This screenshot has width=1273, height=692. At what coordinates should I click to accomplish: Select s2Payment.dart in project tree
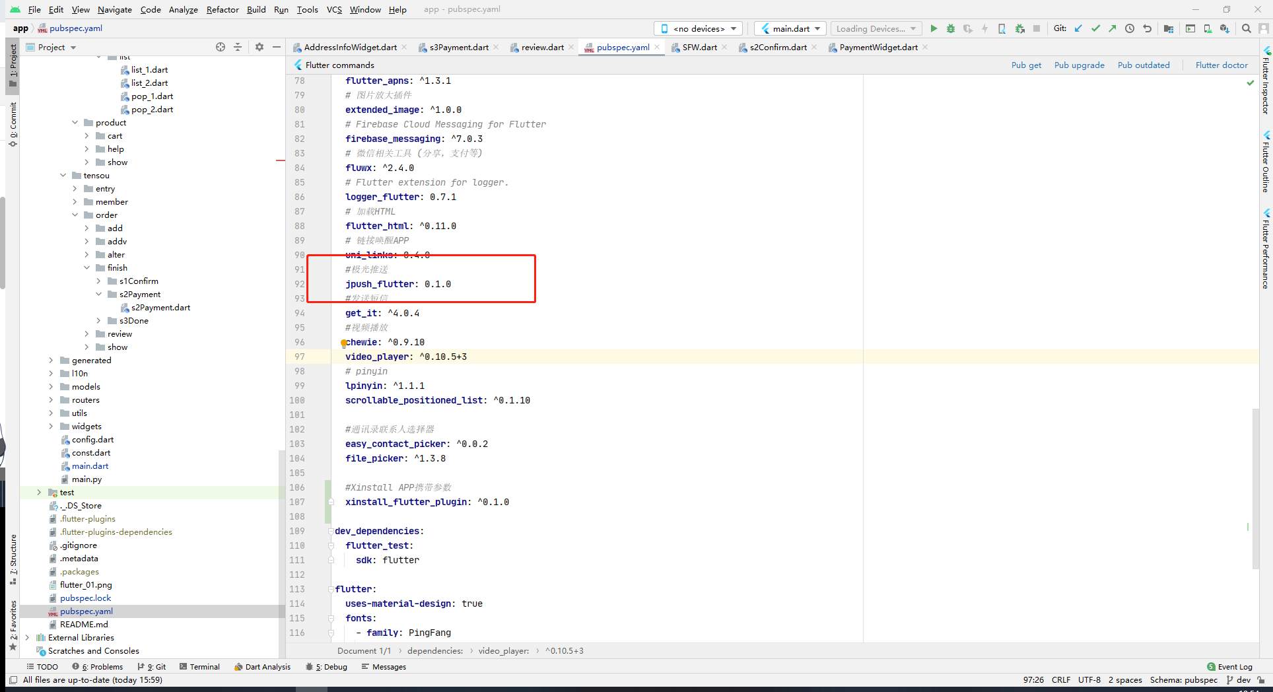click(160, 308)
